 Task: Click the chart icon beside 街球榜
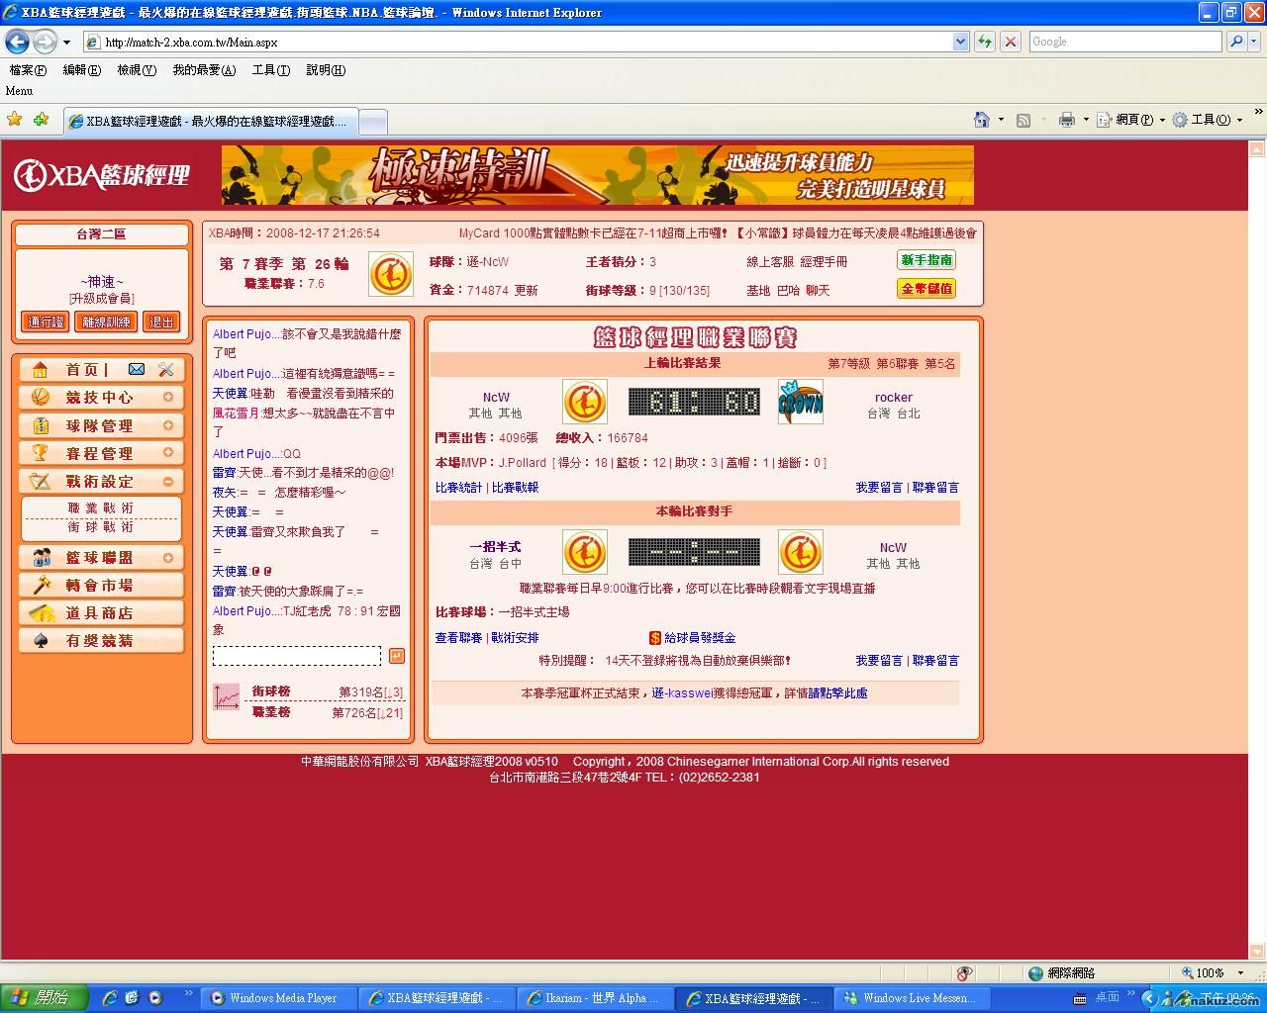coord(227,696)
